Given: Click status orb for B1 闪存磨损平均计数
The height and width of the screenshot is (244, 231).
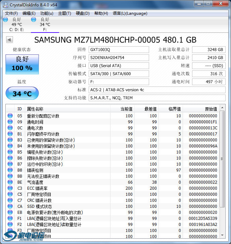Looking at the screenshot, I should [x=10, y=134].
